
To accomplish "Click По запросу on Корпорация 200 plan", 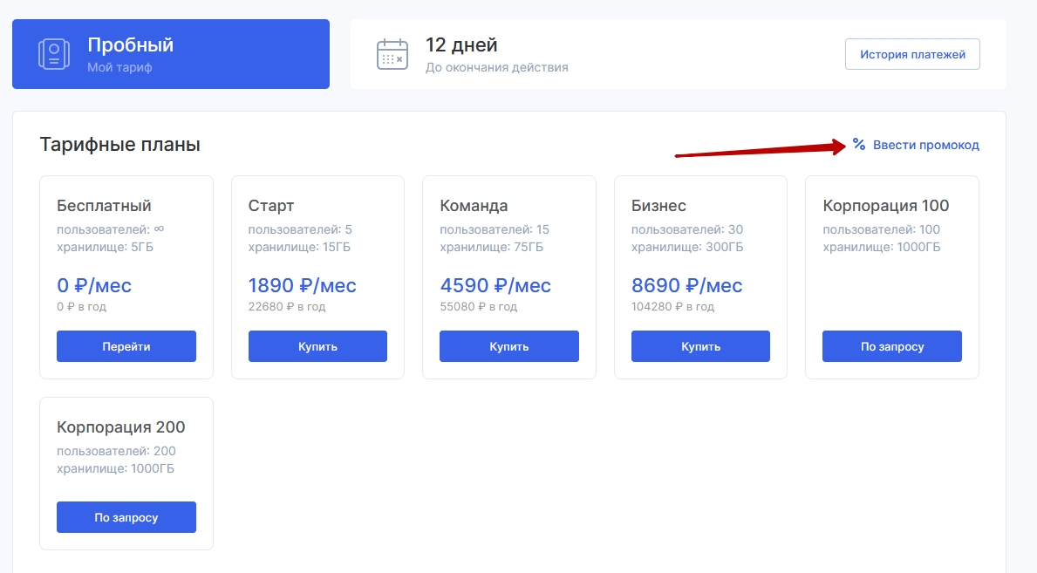I will pos(126,517).
